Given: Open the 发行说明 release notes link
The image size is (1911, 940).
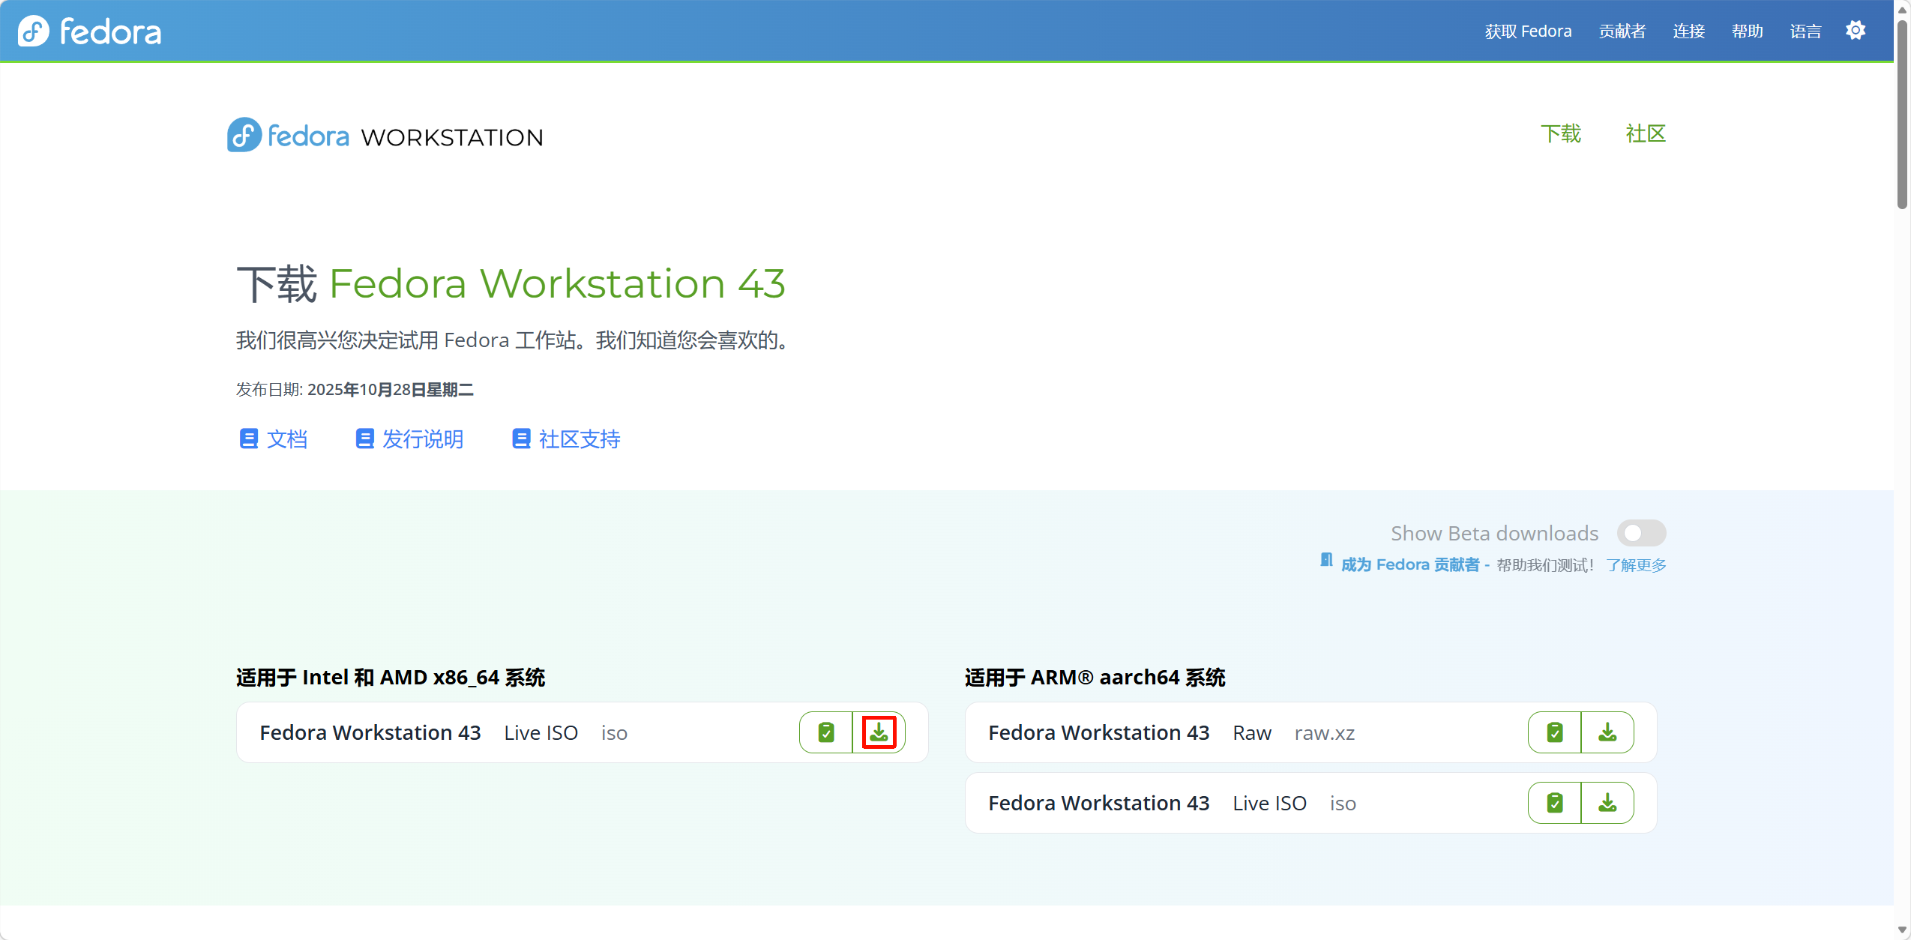Looking at the screenshot, I should coord(409,439).
